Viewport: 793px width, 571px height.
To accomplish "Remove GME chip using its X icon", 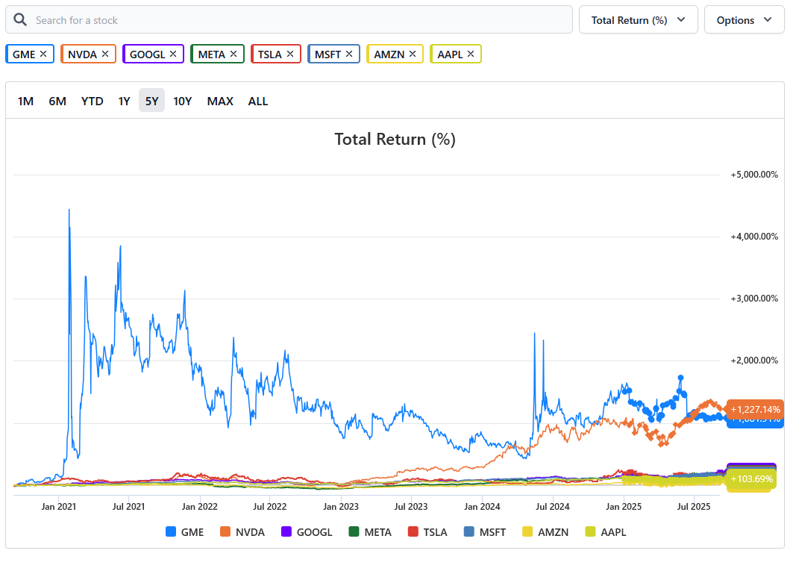I will click(43, 54).
